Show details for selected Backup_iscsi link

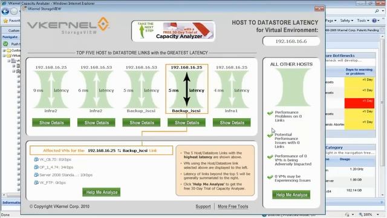click(187, 122)
